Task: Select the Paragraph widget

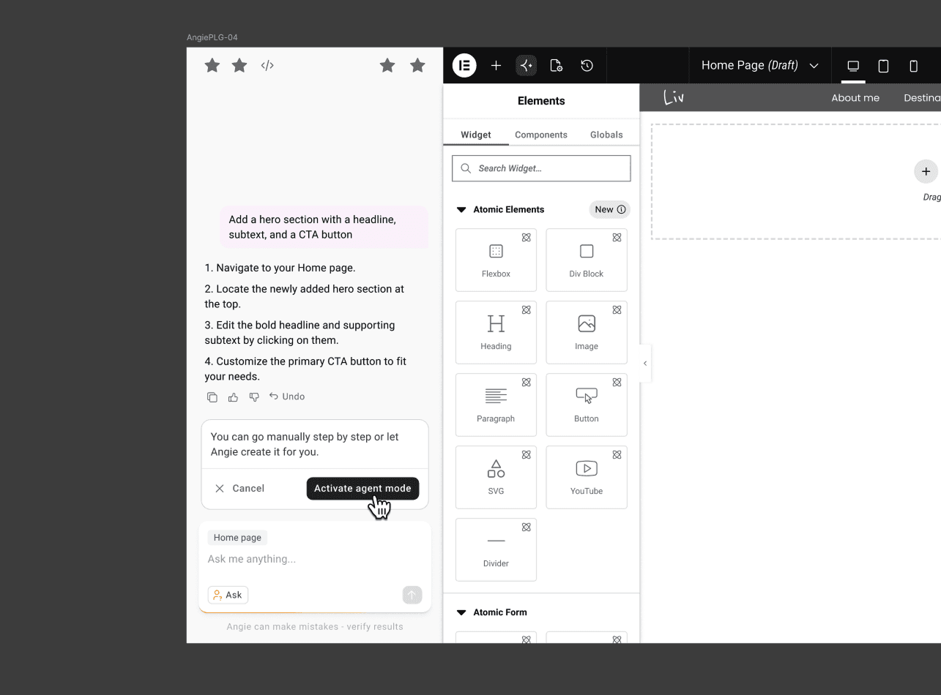Action: 496,405
